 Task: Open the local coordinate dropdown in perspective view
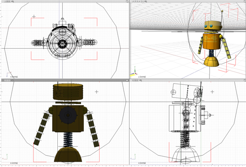click(x=142, y=77)
